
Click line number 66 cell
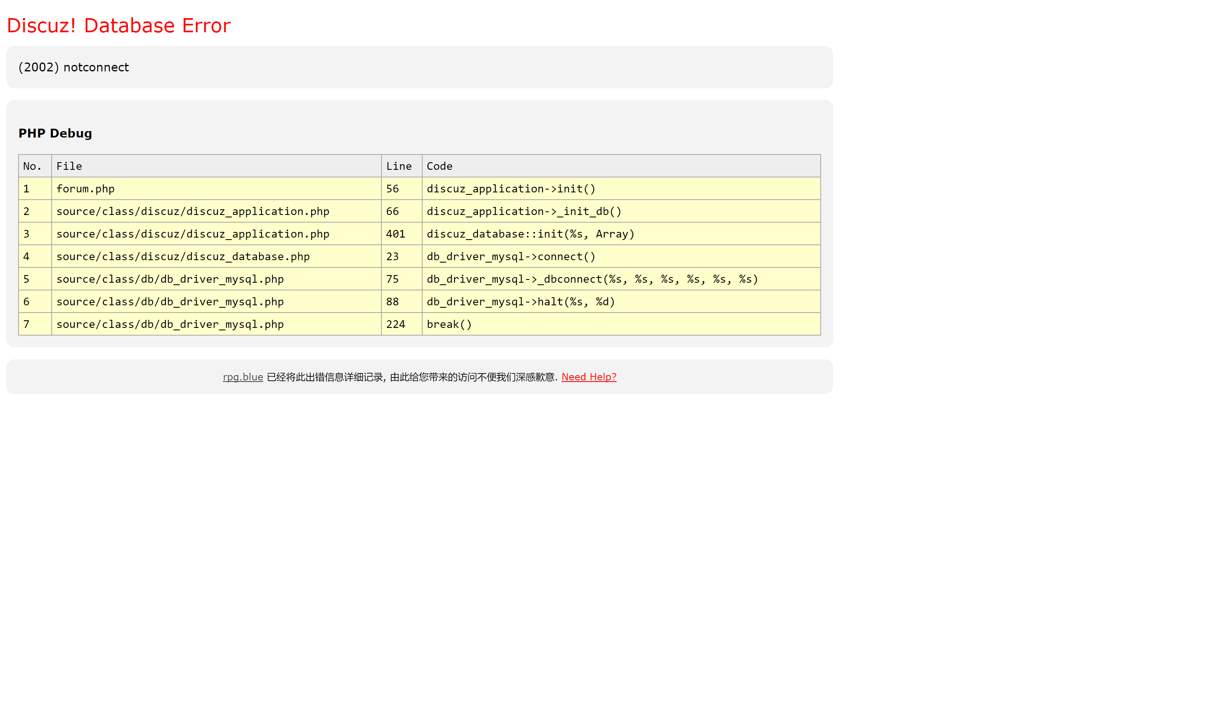coord(402,211)
